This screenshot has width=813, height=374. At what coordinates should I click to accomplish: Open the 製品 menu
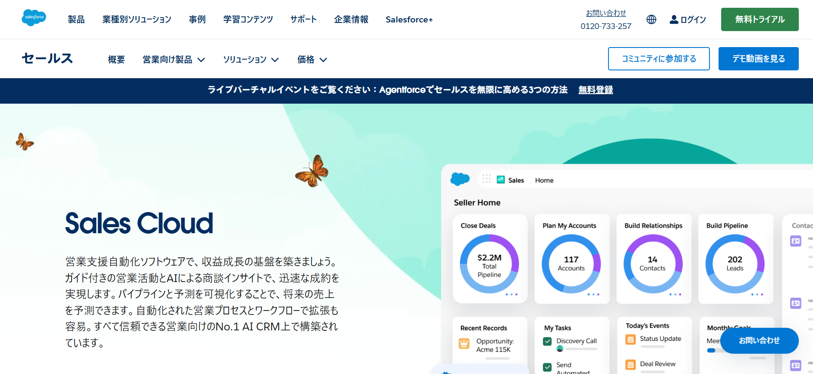click(x=76, y=19)
